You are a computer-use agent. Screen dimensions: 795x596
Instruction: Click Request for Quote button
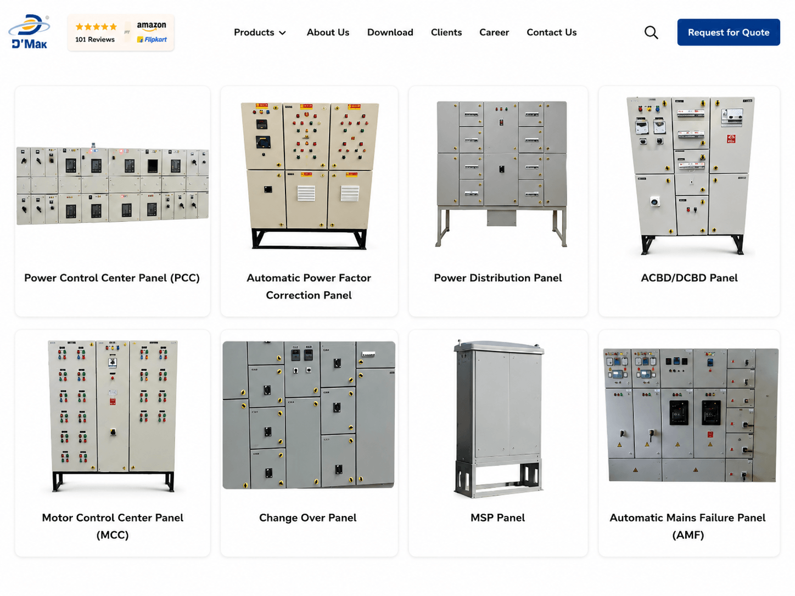click(x=729, y=32)
